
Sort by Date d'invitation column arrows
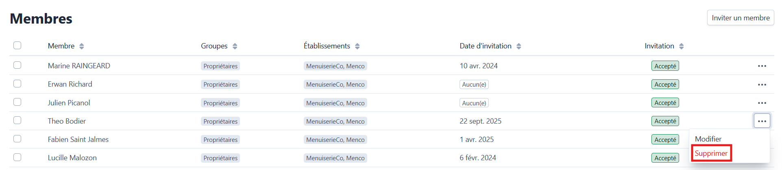[x=518, y=46]
